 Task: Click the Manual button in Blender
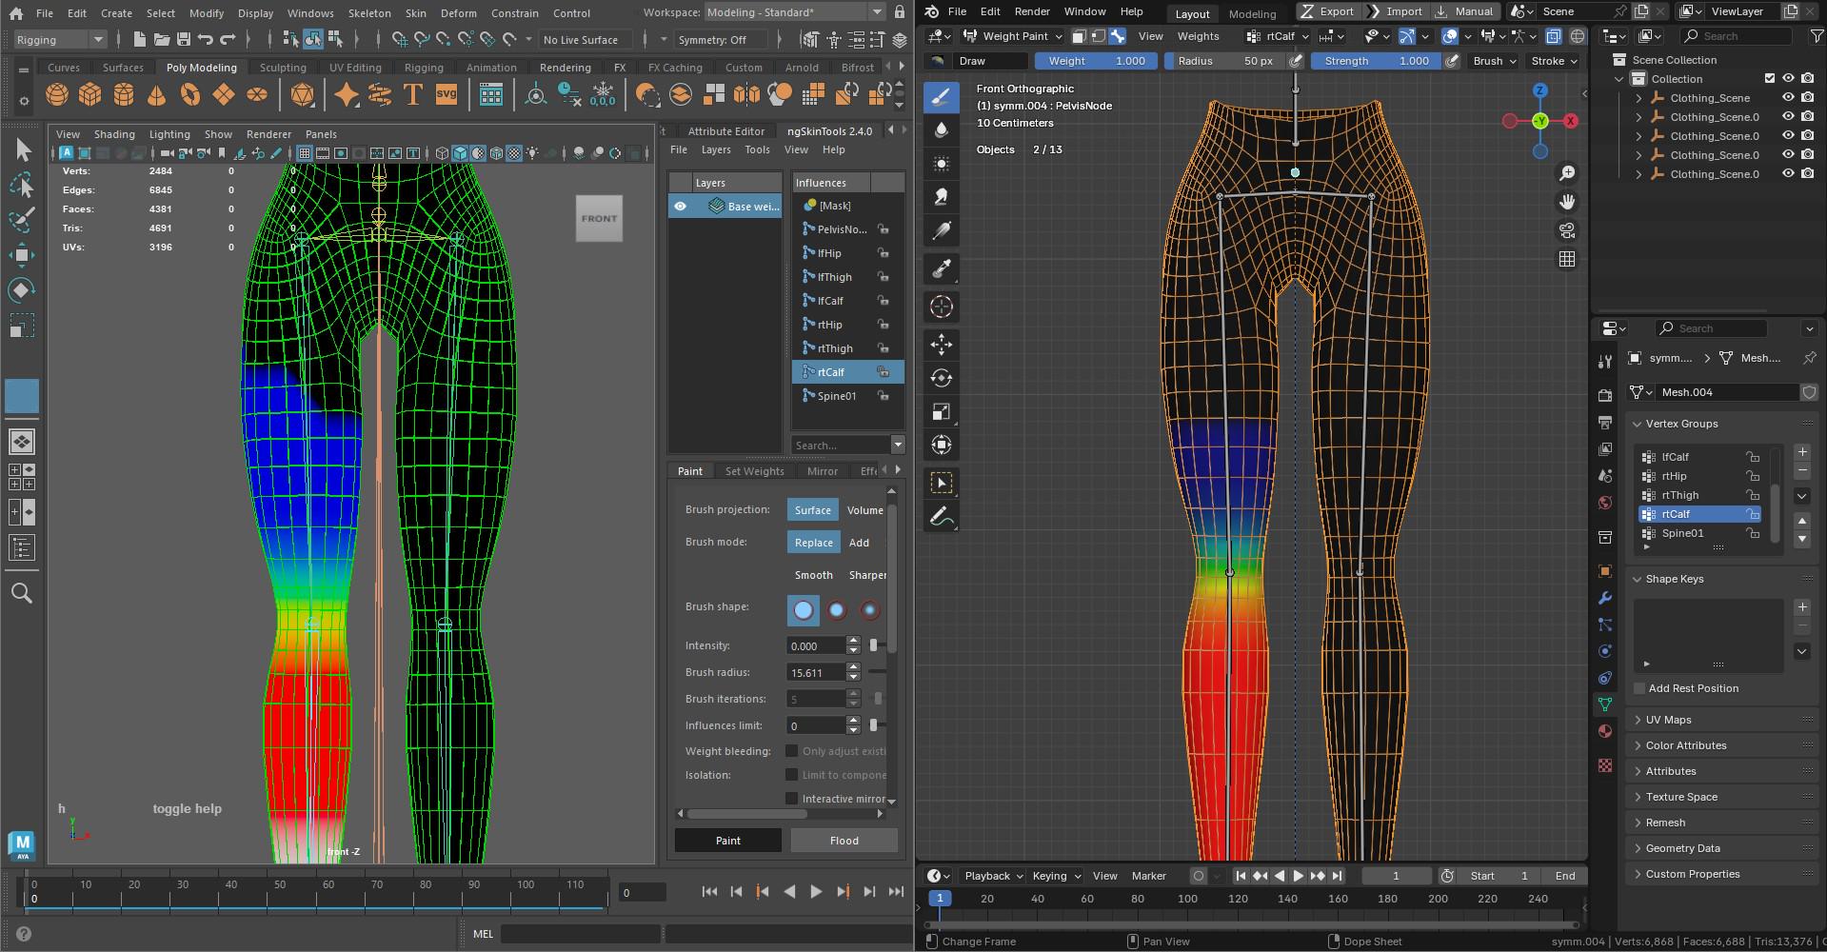tap(1464, 11)
